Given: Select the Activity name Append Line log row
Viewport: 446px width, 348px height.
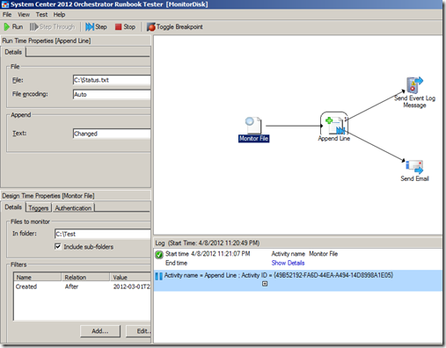Looking at the screenshot, I should 298,280.
